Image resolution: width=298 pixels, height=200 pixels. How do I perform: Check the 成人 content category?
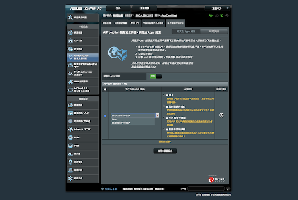click(167, 95)
